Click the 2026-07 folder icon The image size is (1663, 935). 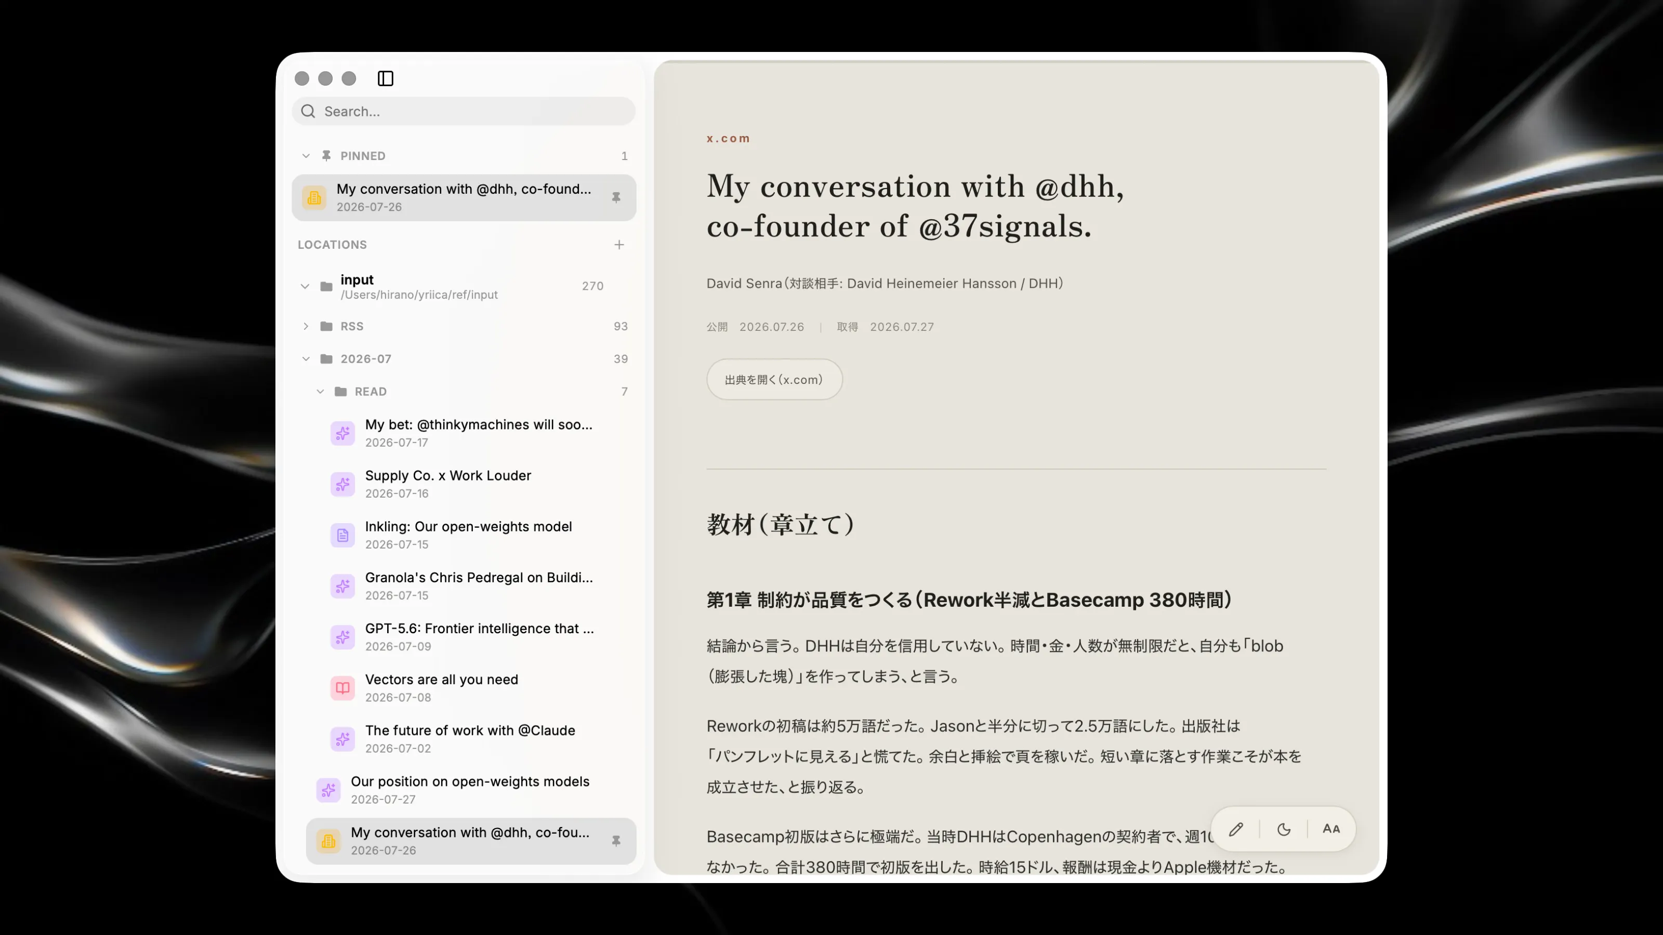click(x=327, y=359)
